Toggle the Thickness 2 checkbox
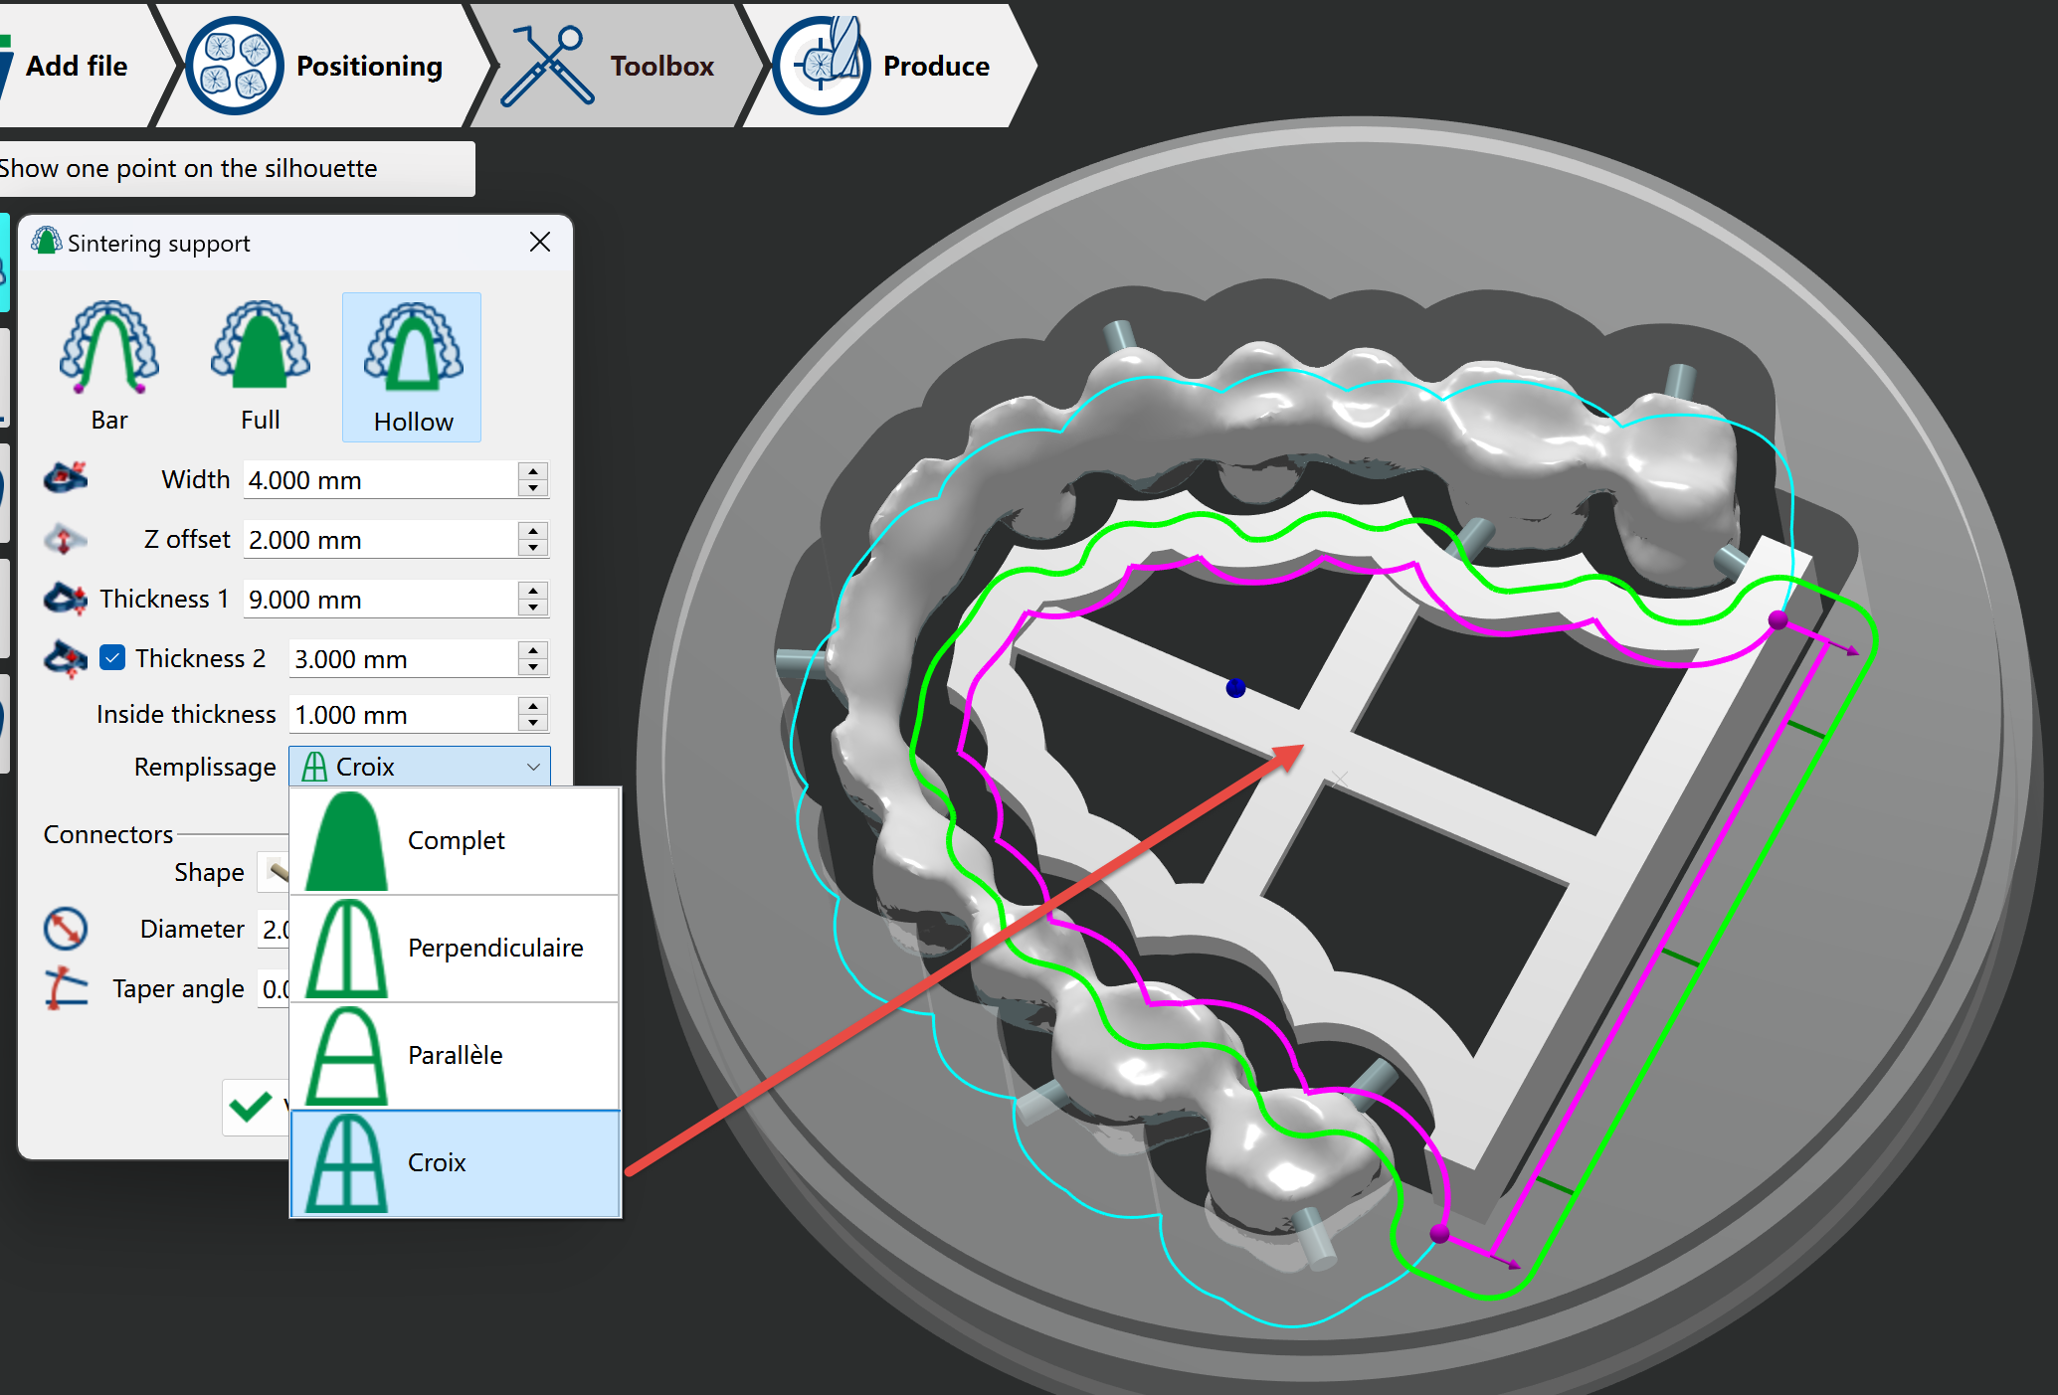Image resolution: width=2058 pixels, height=1395 pixels. coord(112,658)
